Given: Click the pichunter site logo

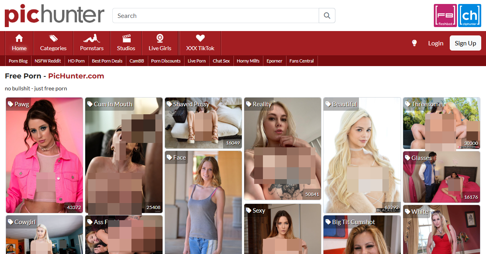Looking at the screenshot, I should (55, 16).
